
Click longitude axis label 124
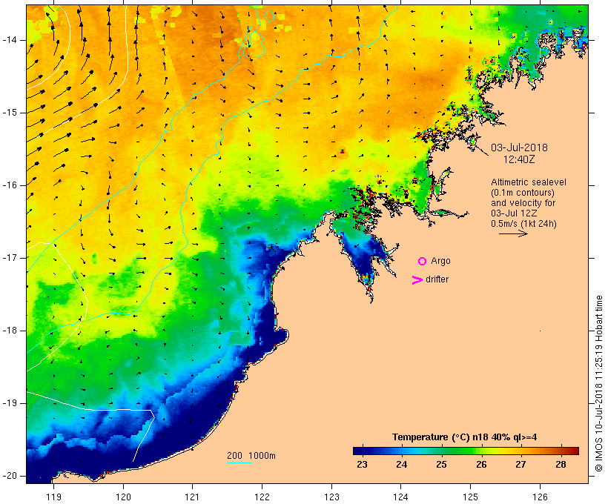point(401,497)
